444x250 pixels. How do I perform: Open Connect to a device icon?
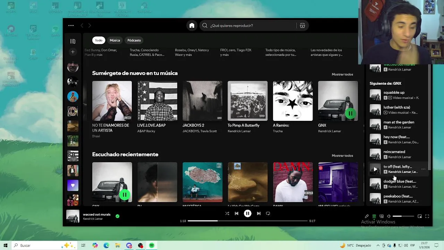pos(382,216)
